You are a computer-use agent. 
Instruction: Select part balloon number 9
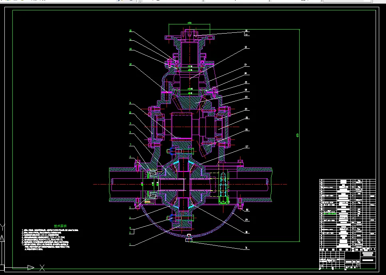(130, 124)
